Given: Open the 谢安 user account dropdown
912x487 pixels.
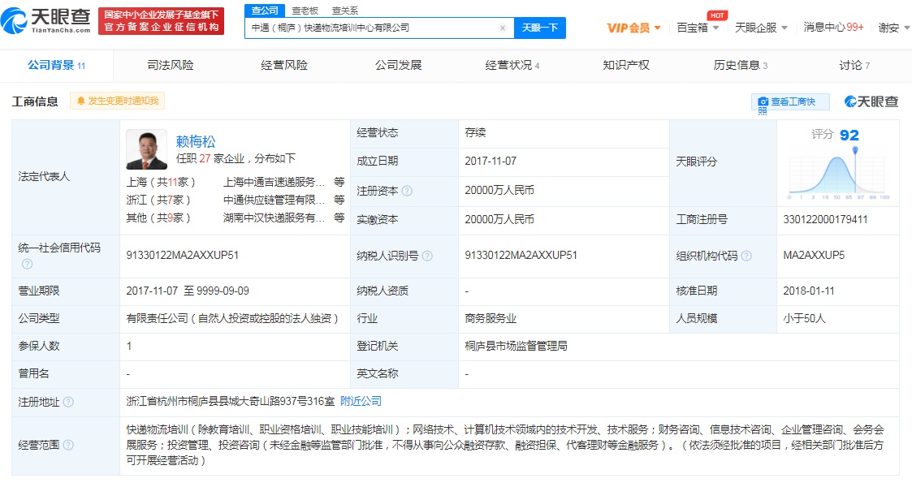Looking at the screenshot, I should (x=893, y=28).
